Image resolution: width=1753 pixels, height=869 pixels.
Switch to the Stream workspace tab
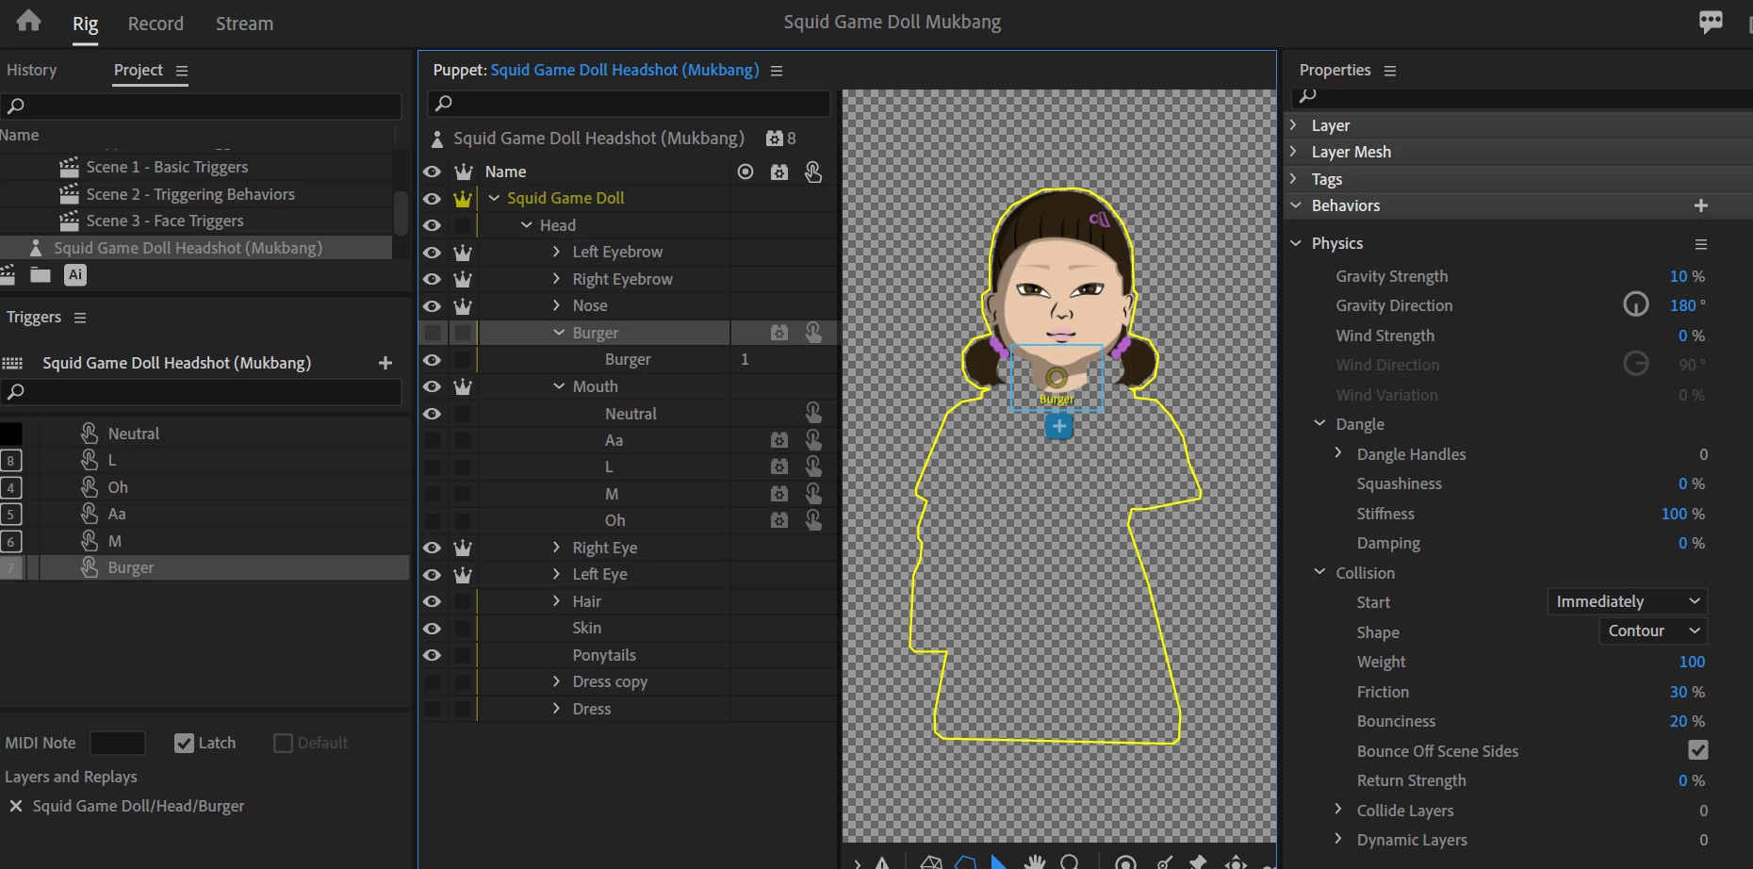pos(244,24)
